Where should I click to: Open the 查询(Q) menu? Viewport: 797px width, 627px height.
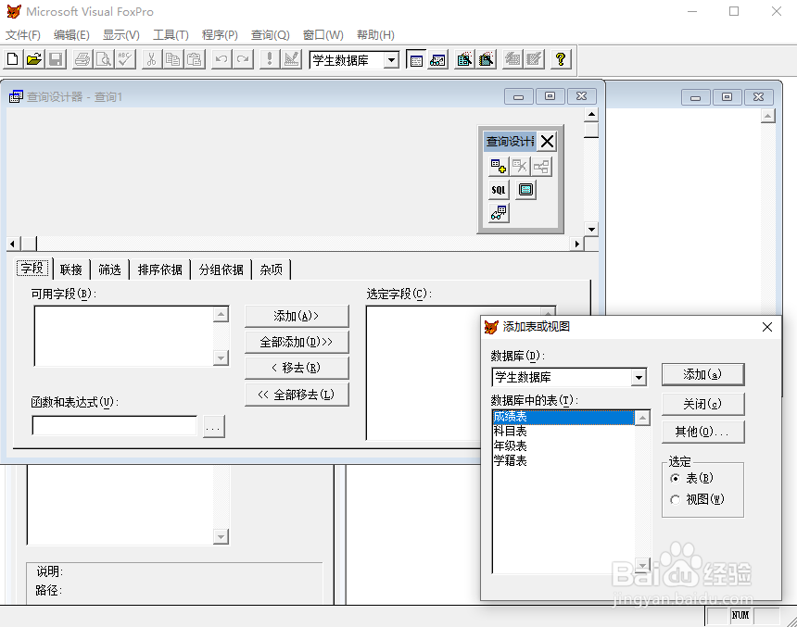click(270, 35)
